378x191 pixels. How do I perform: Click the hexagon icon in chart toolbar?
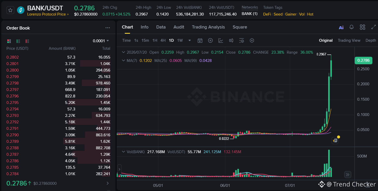coord(252,40)
